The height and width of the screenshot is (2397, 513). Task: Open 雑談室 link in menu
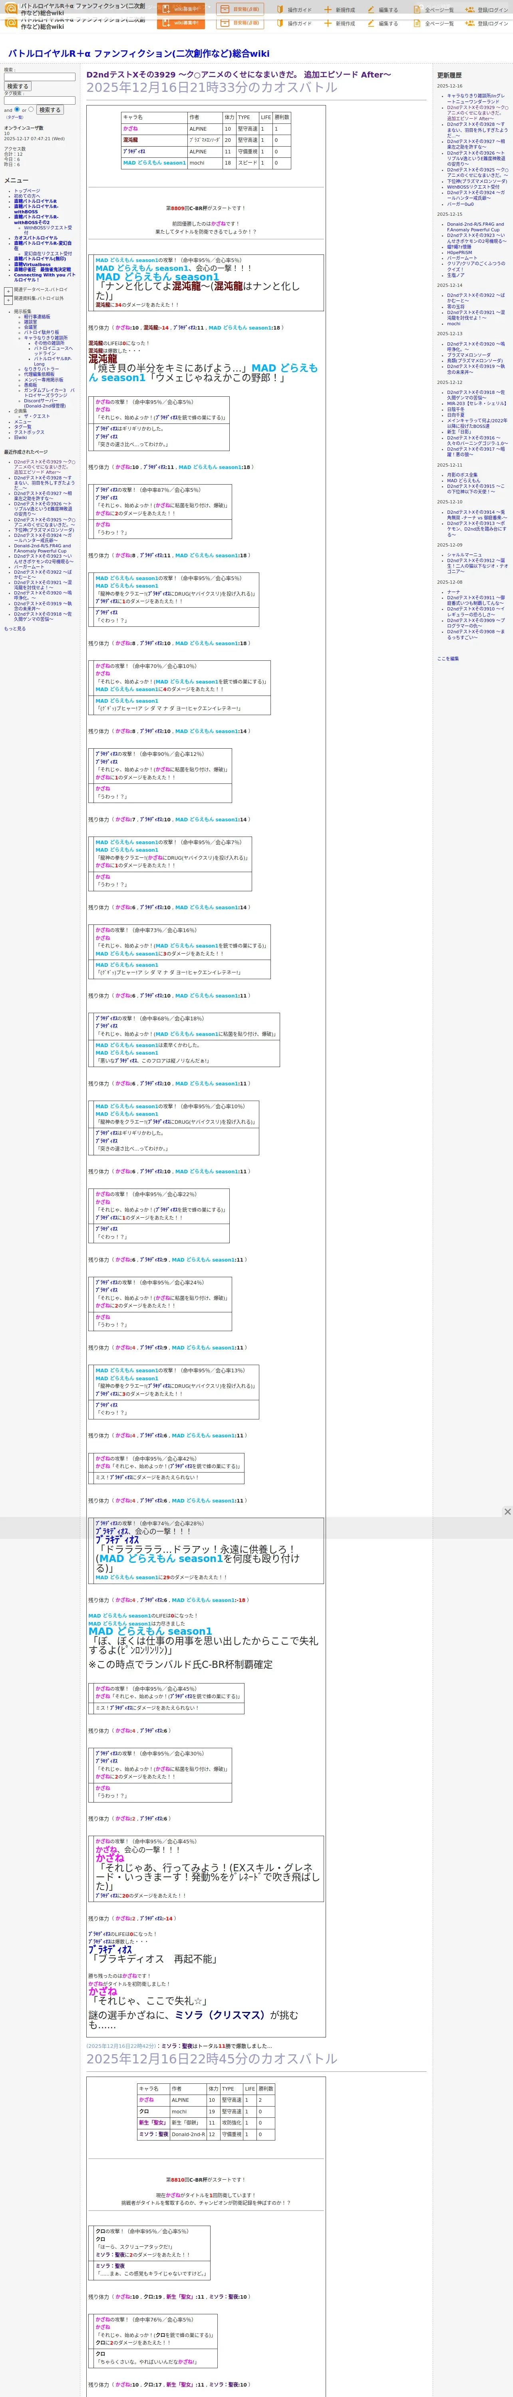coord(31,322)
